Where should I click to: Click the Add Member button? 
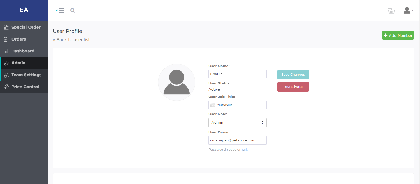point(398,35)
